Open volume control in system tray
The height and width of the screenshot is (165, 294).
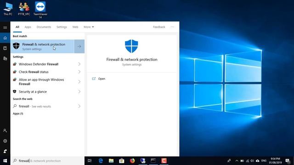[x=252, y=161]
